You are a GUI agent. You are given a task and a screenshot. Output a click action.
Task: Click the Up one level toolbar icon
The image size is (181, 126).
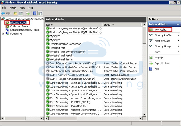(x=15, y=13)
